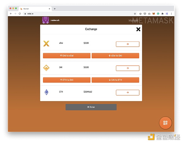
Task: Open the send arrow button in the ETH row
Action: (x=128, y=93)
